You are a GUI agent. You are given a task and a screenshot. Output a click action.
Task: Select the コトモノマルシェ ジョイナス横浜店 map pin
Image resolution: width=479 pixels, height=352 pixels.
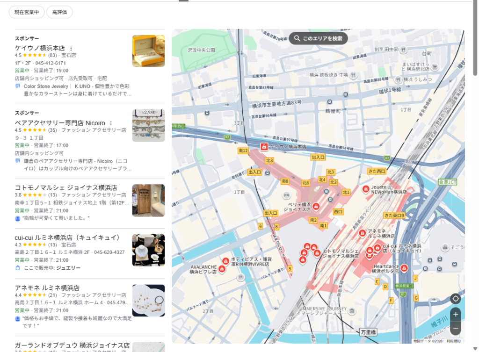[x=317, y=253]
